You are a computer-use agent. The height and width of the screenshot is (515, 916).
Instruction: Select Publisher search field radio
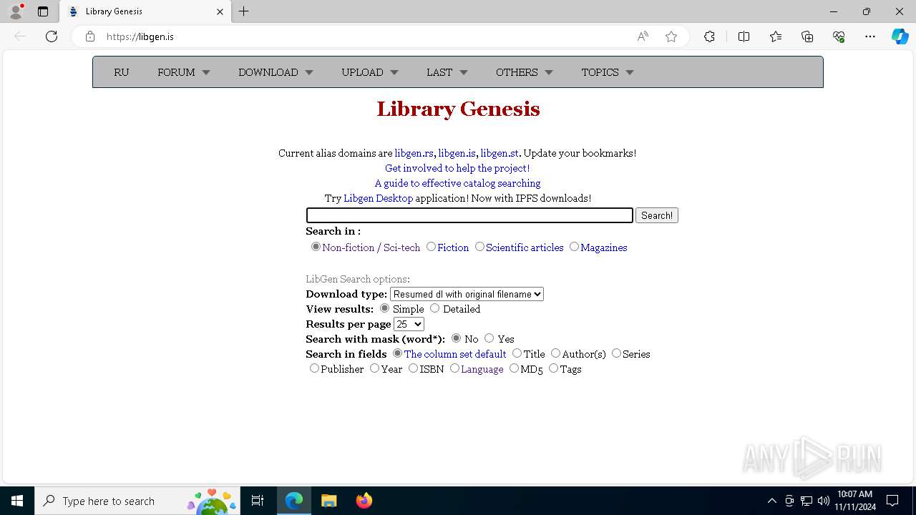pos(314,368)
